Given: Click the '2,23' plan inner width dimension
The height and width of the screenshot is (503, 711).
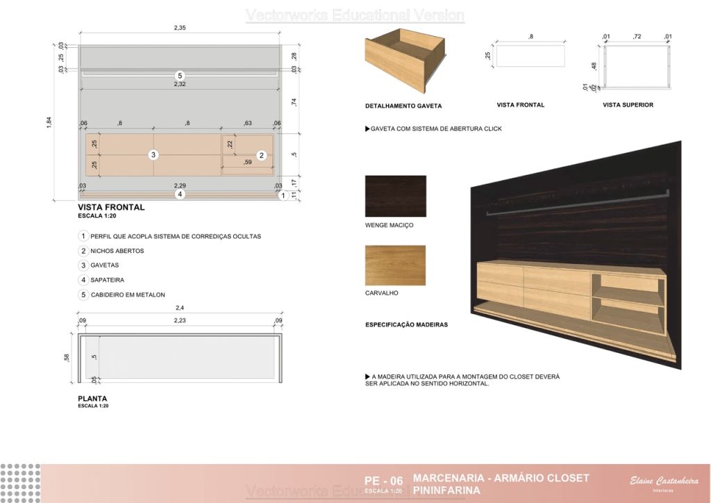Looking at the screenshot, I should (180, 320).
